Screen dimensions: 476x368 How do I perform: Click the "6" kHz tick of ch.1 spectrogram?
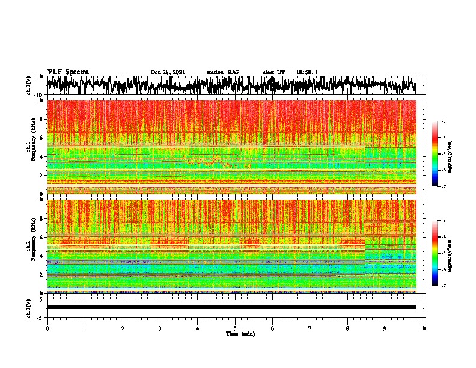[42, 138]
